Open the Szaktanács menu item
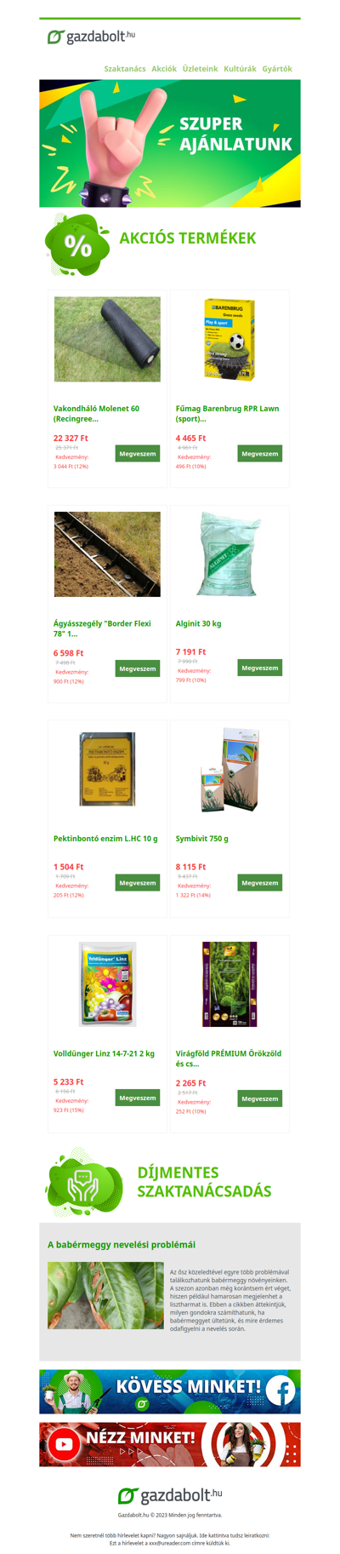The height and width of the screenshot is (1554, 340). tap(125, 69)
